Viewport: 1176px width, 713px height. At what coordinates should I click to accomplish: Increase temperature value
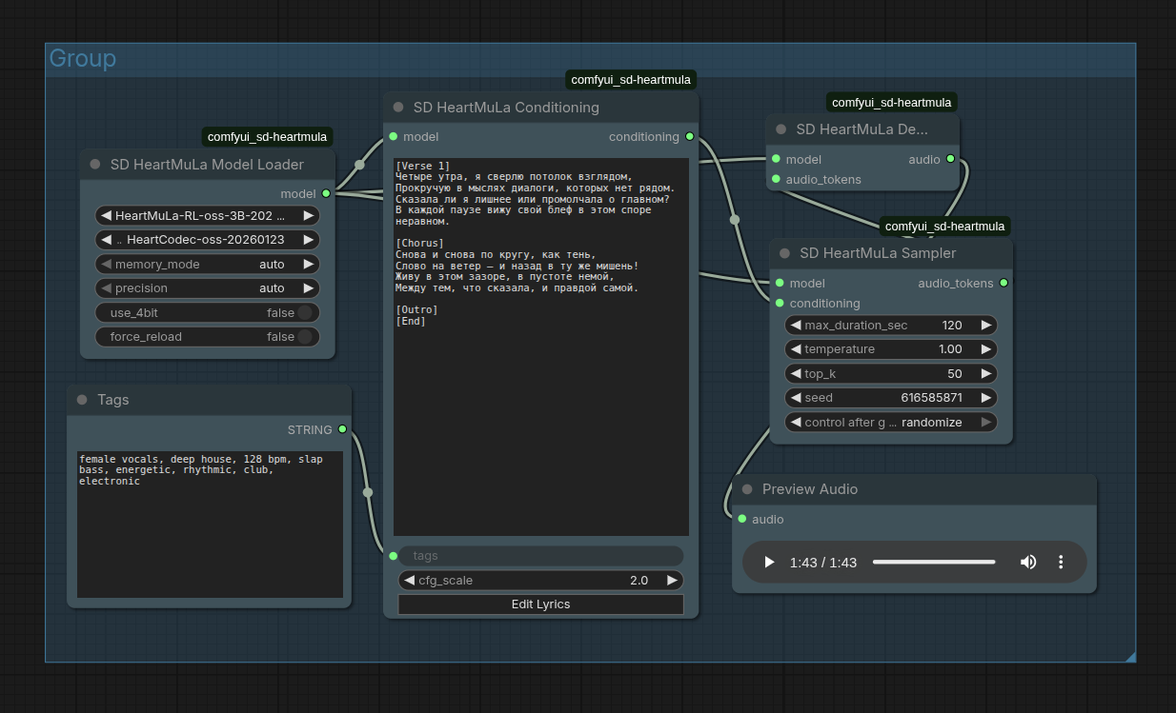[986, 349]
